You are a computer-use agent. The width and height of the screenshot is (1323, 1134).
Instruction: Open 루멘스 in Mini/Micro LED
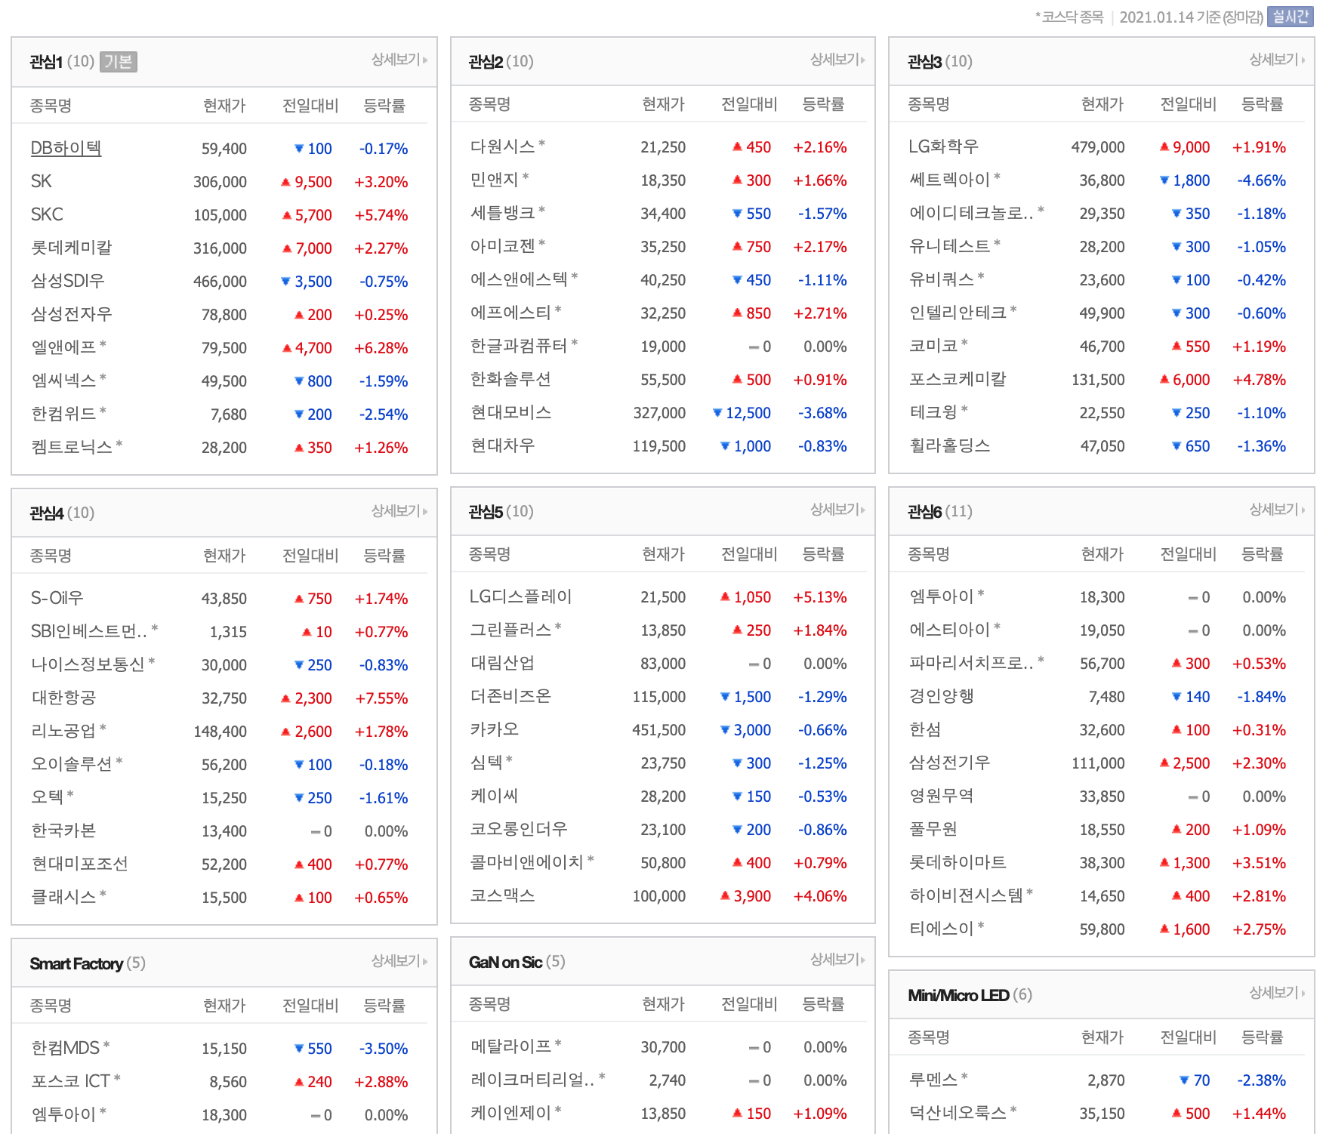933,1080
